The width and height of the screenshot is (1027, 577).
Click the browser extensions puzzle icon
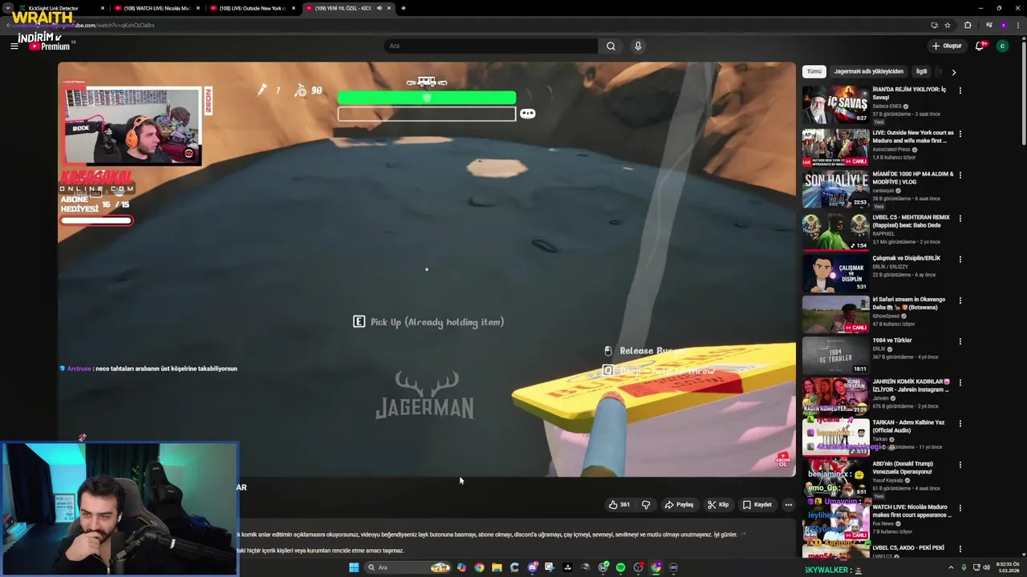point(967,25)
